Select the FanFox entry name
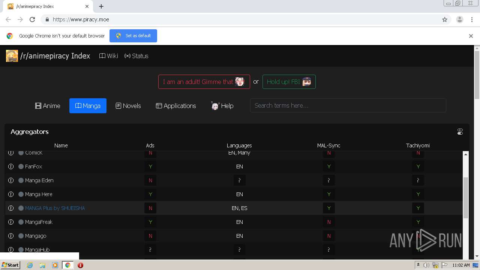The width and height of the screenshot is (480, 270). tap(33, 166)
